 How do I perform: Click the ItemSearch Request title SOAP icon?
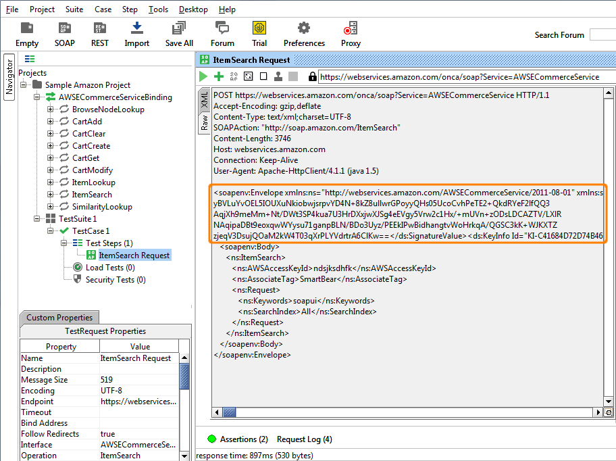point(205,59)
